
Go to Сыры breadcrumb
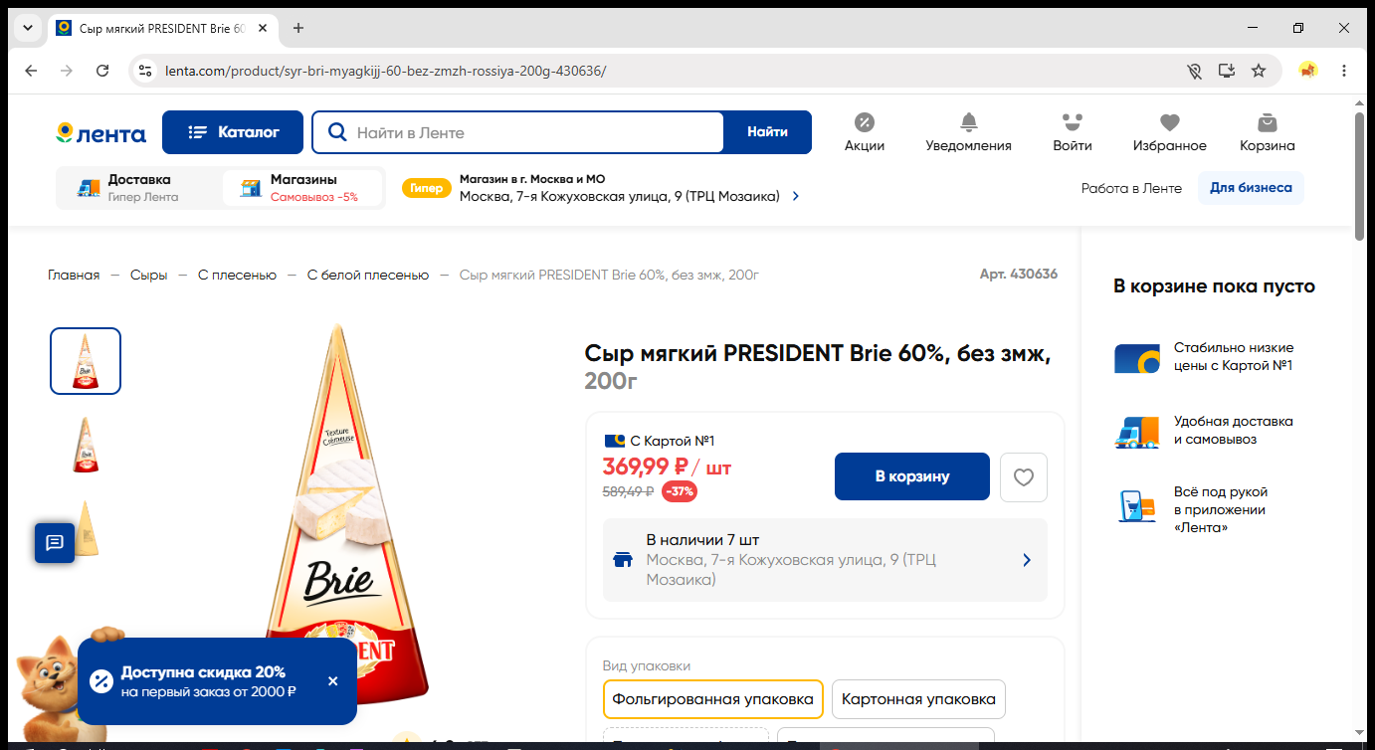coord(149,275)
